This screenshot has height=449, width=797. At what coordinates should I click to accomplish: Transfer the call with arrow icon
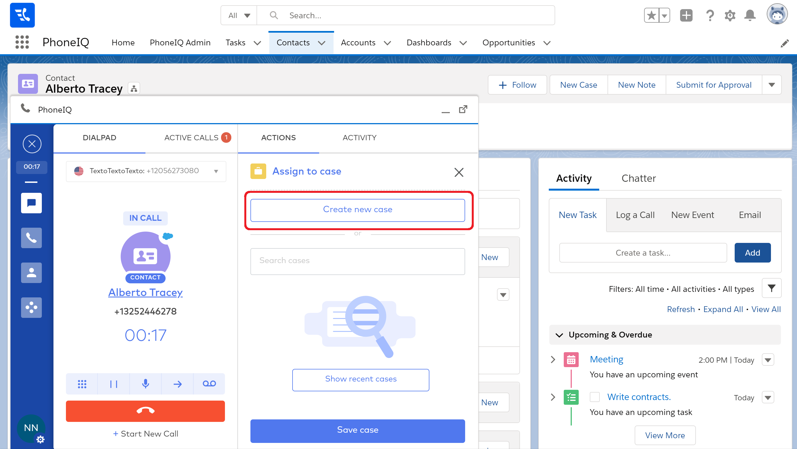coord(177,384)
